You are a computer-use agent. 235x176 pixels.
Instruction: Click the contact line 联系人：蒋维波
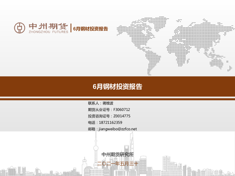click(101, 103)
